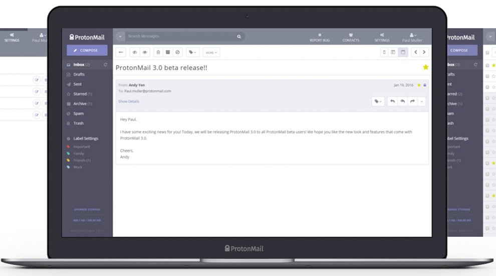Image resolution: width=496 pixels, height=276 pixels.
Task: Select the red Important label
Action: click(82, 147)
